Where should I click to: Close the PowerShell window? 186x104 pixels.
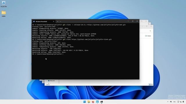click(x=137, y=21)
